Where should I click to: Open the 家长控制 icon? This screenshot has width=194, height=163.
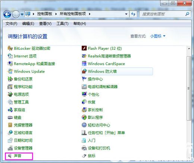(84, 110)
